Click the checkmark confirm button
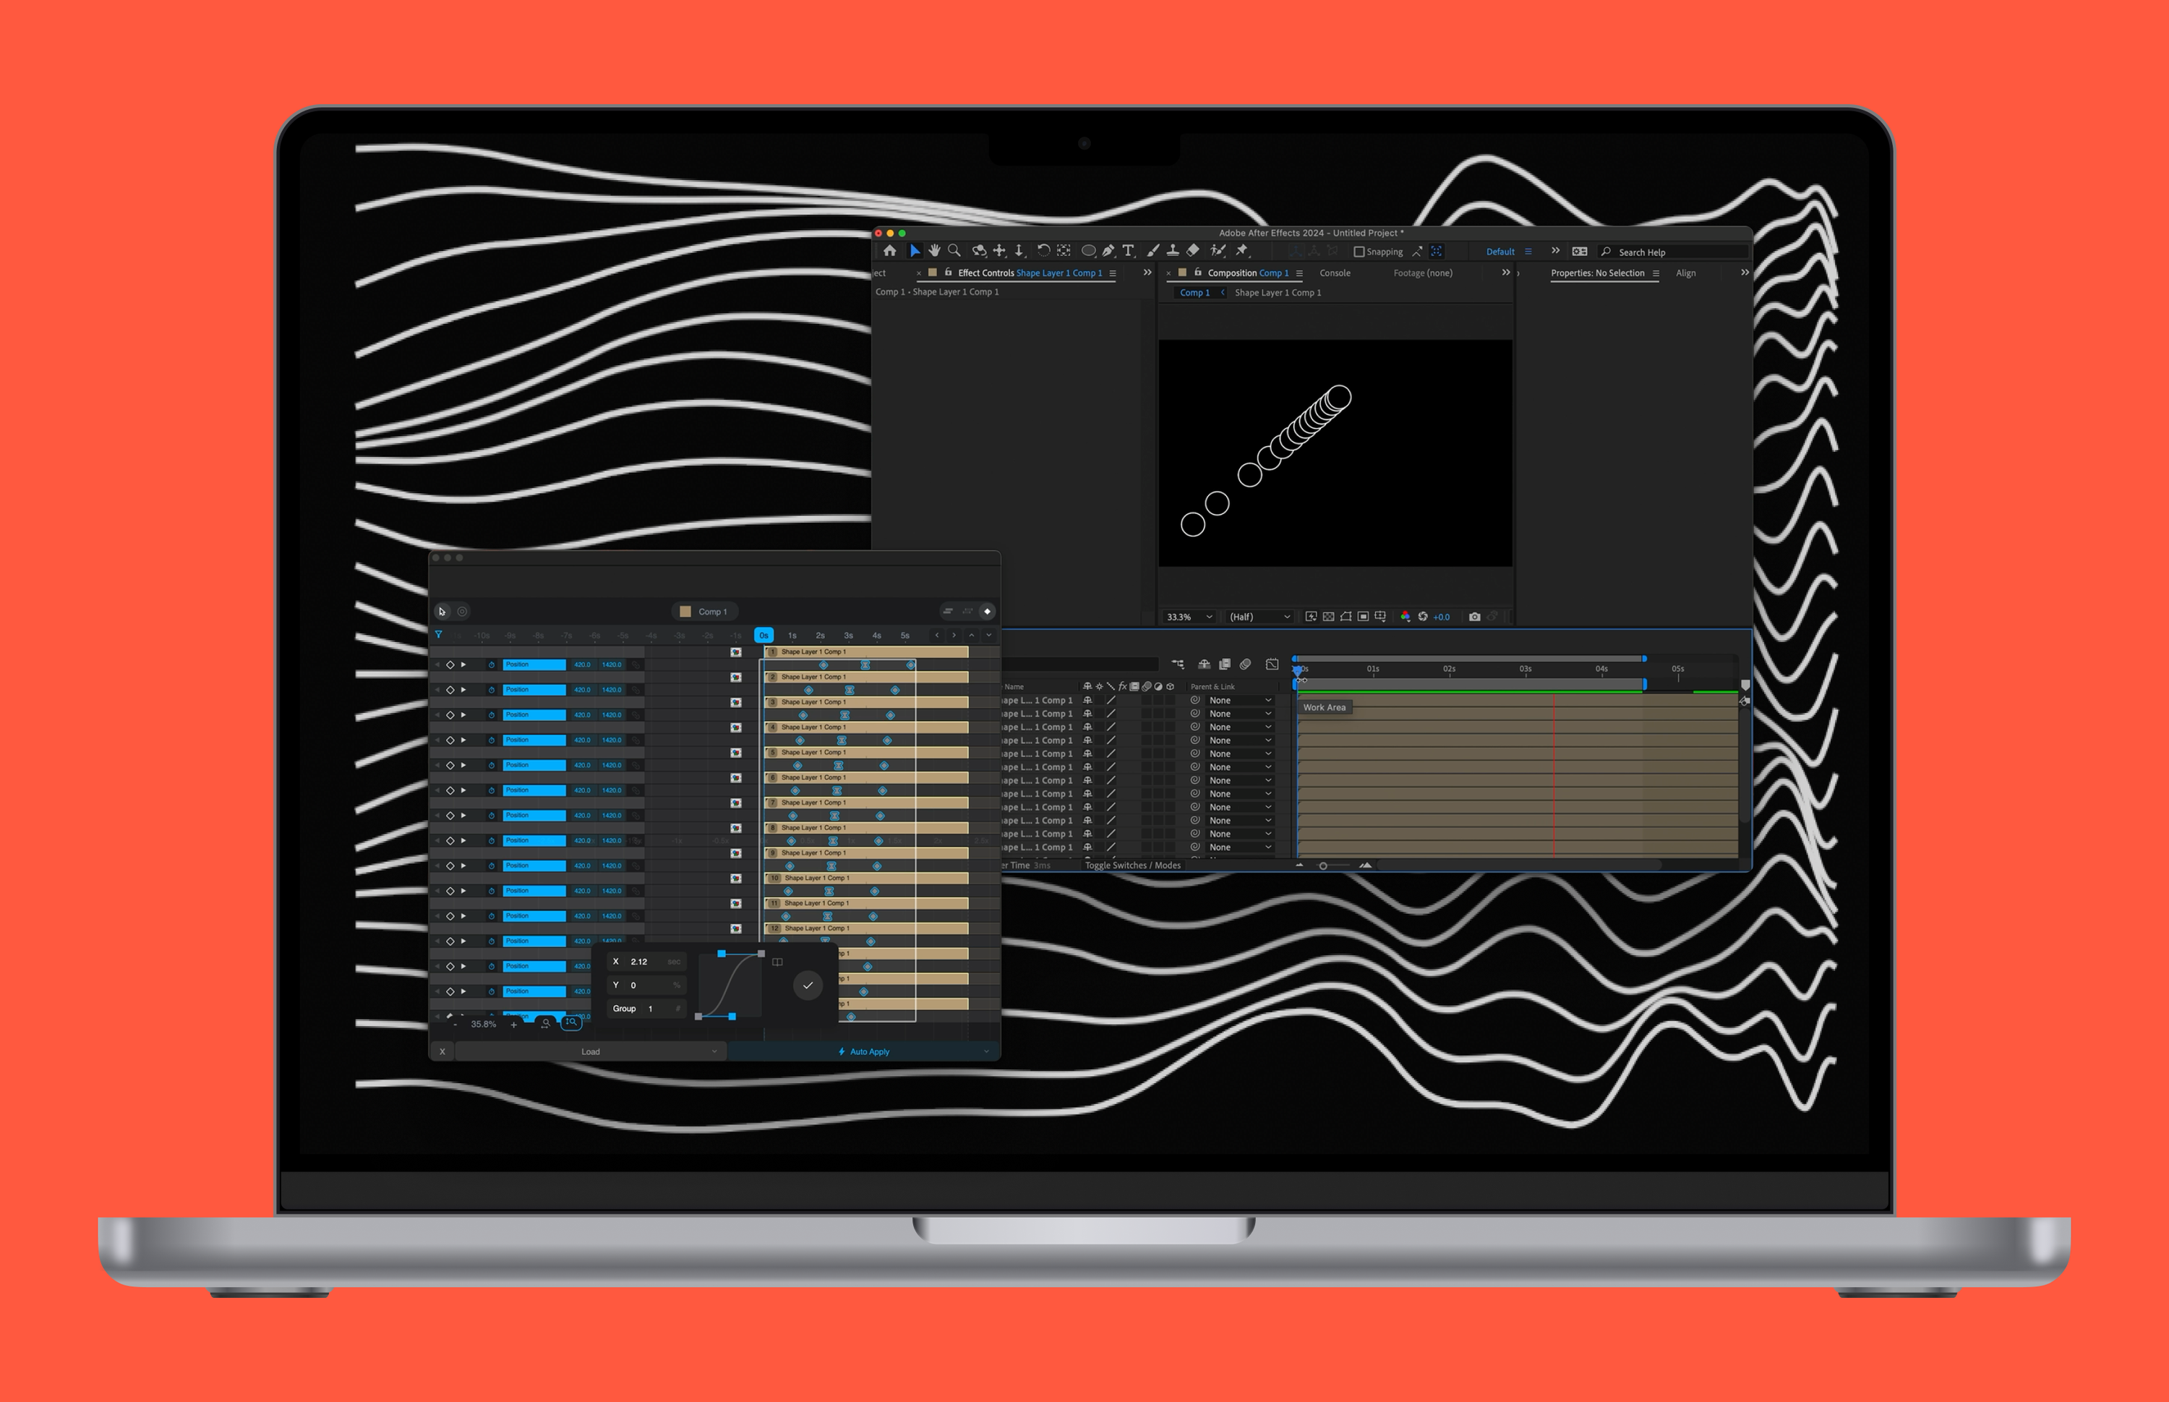Screen dimensions: 2169x1402 [x=808, y=986]
